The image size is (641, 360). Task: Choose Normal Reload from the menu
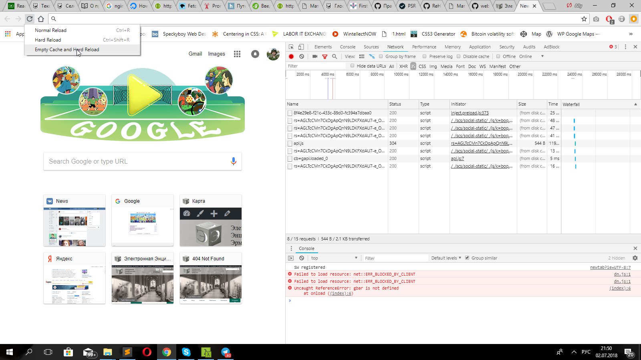(x=82, y=30)
